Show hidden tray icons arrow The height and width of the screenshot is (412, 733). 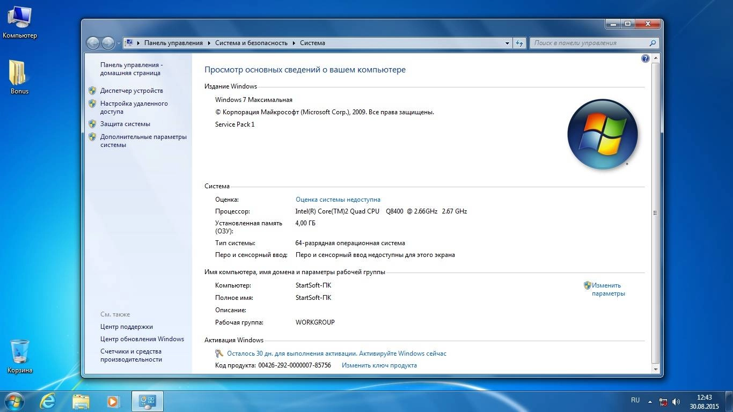coord(650,401)
